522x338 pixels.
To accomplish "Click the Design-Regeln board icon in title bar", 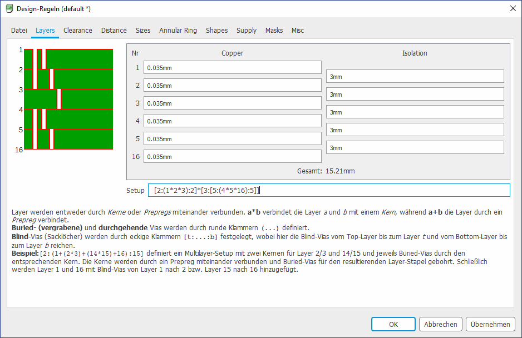I will [x=9, y=9].
